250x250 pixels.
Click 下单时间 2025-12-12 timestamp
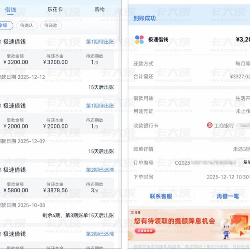click(x=228, y=177)
